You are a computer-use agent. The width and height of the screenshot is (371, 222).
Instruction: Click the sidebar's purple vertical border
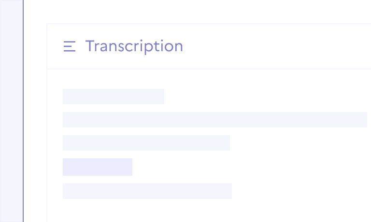click(x=23, y=111)
